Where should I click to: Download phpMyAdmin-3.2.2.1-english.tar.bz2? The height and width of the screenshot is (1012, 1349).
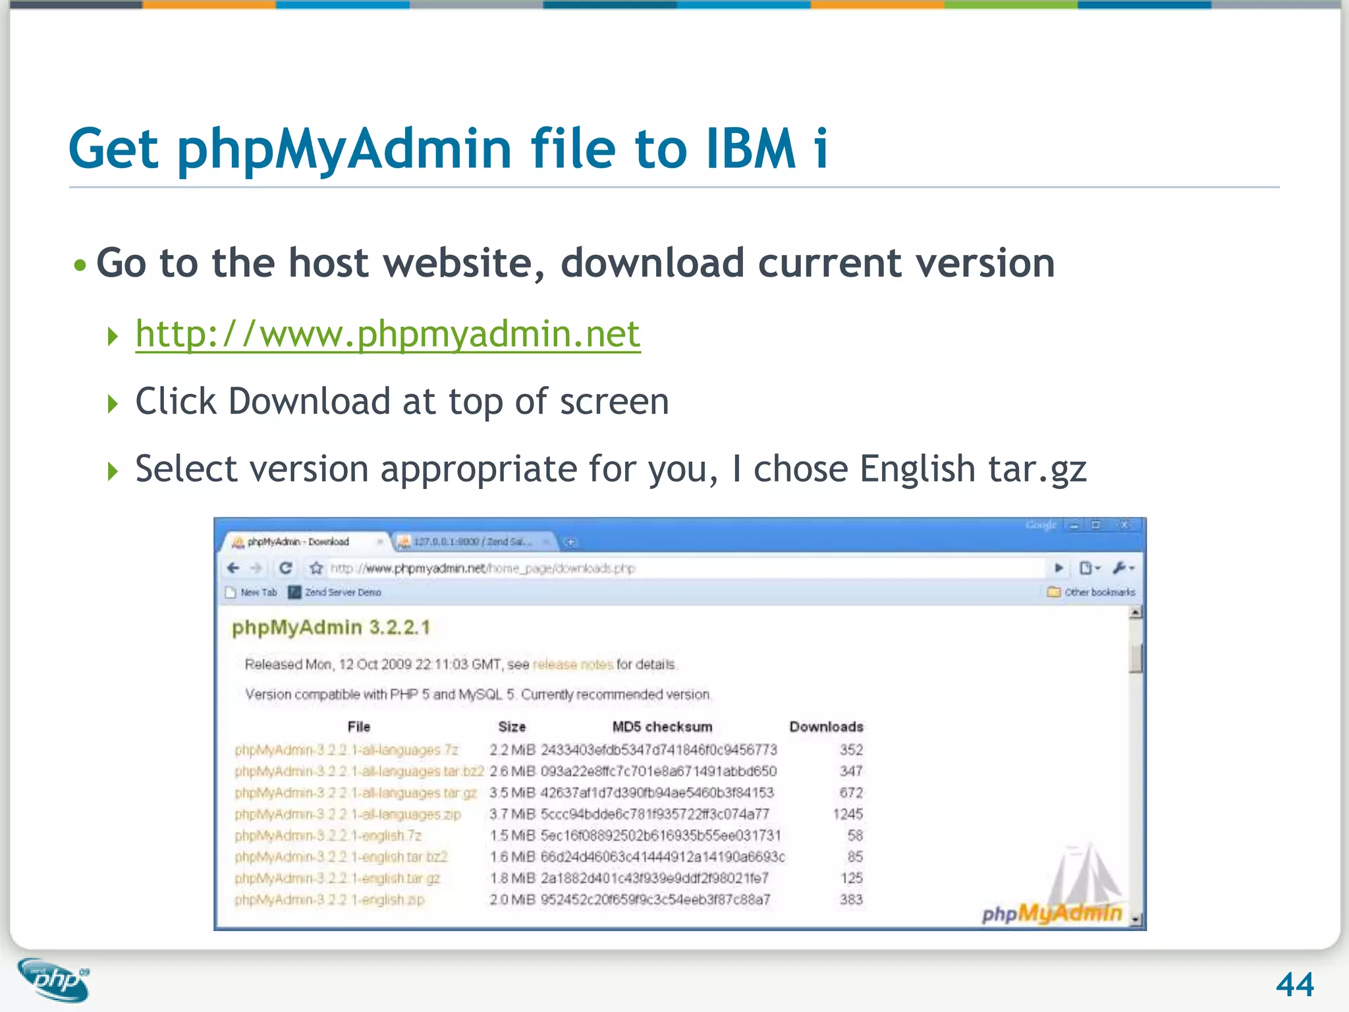point(341,857)
